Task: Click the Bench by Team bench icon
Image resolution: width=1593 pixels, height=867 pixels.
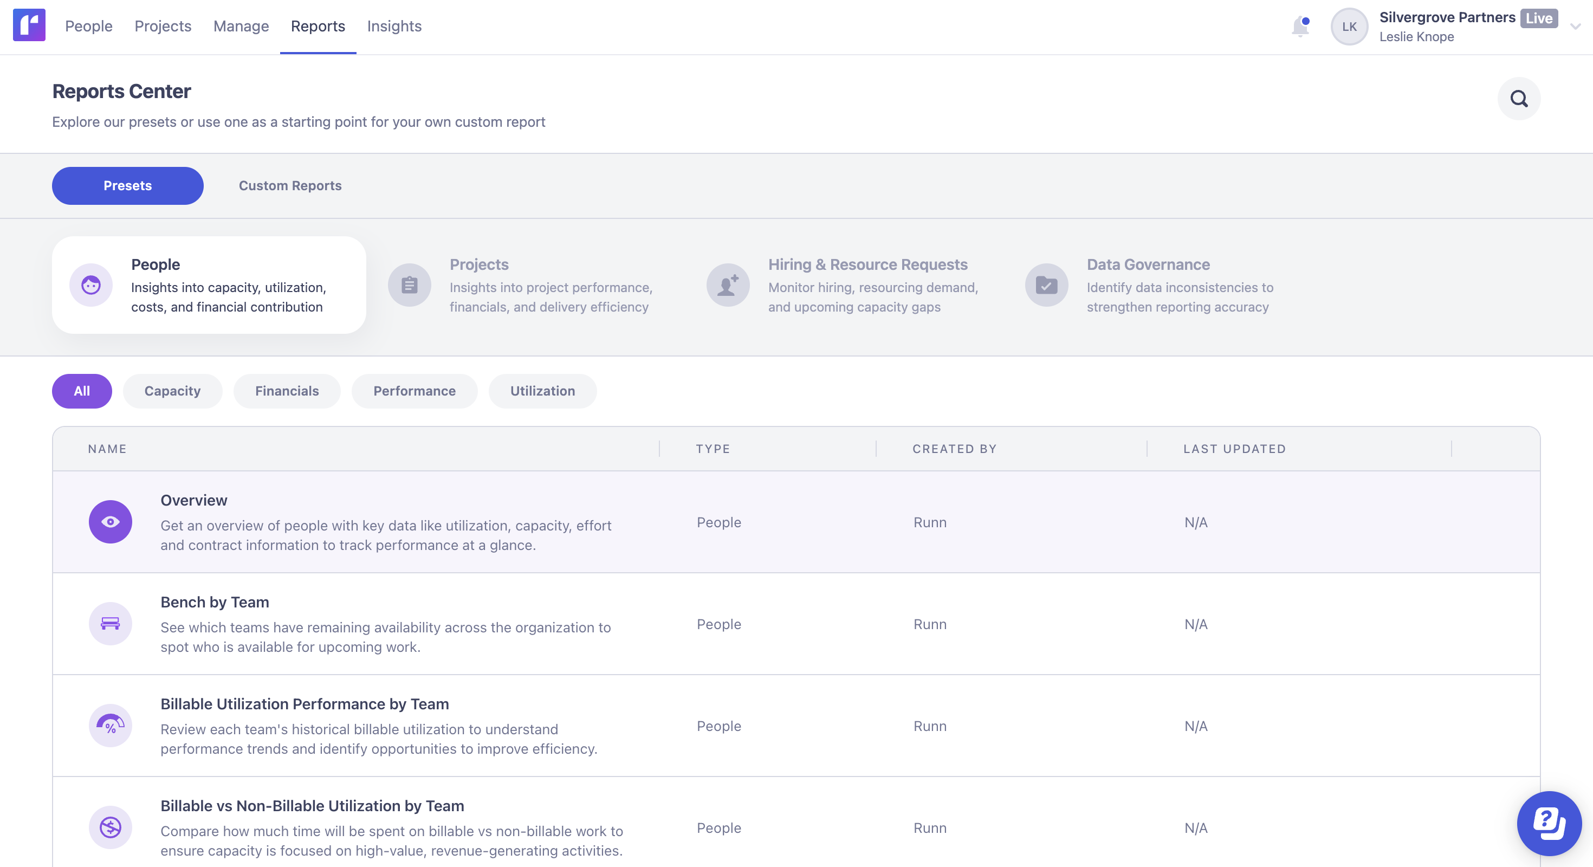Action: [x=110, y=623]
